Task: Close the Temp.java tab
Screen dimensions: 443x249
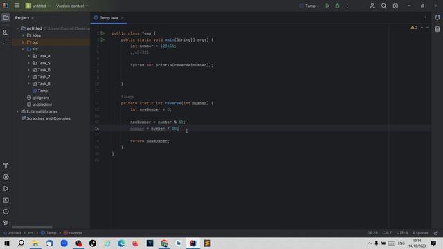Action: (123, 18)
